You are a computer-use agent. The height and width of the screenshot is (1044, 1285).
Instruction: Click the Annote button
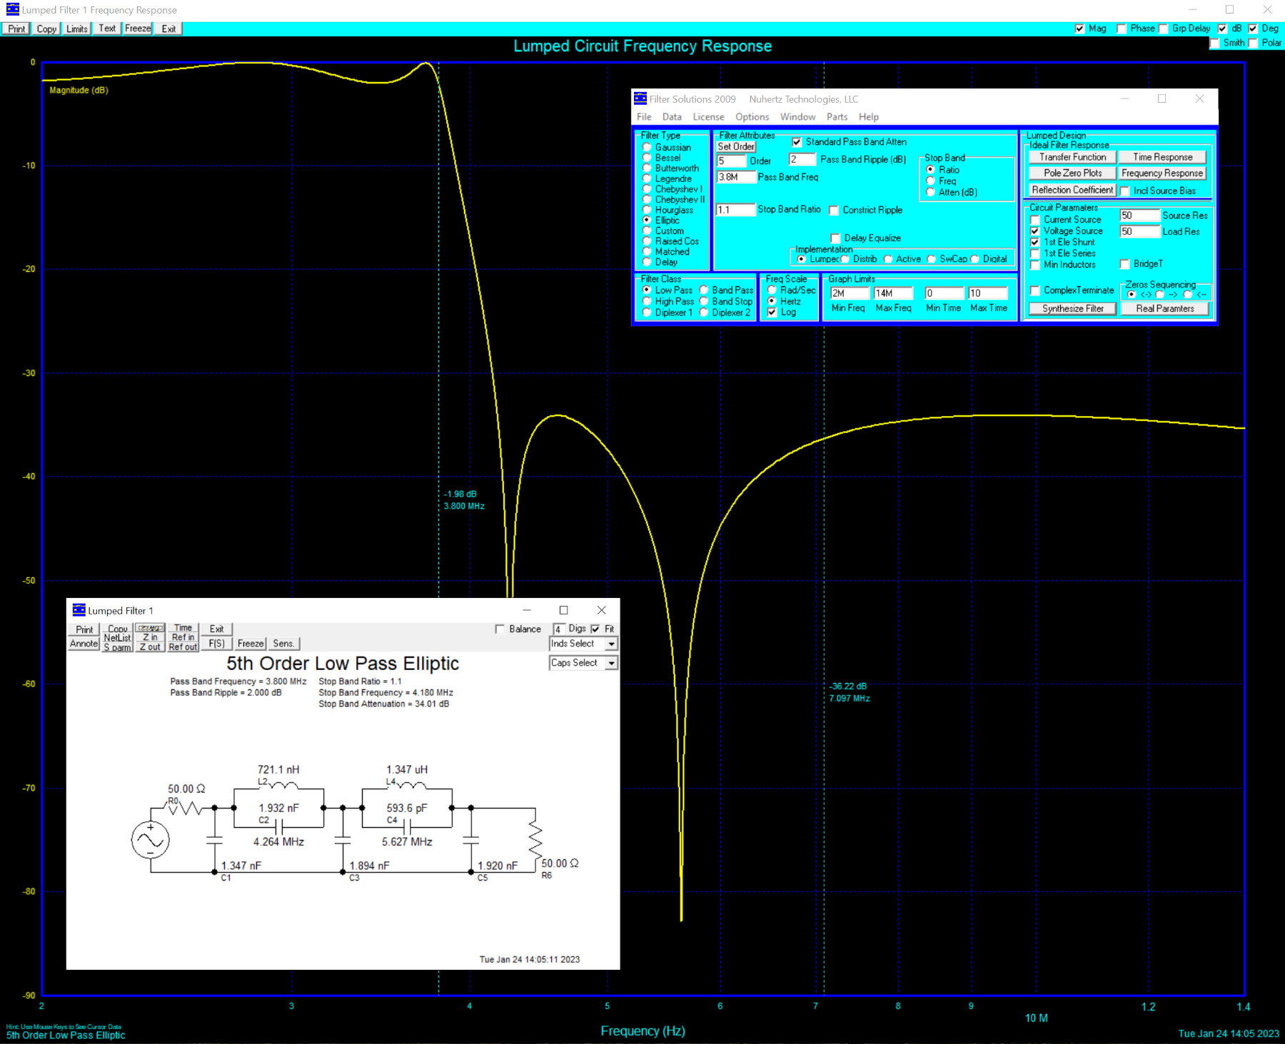pos(84,644)
